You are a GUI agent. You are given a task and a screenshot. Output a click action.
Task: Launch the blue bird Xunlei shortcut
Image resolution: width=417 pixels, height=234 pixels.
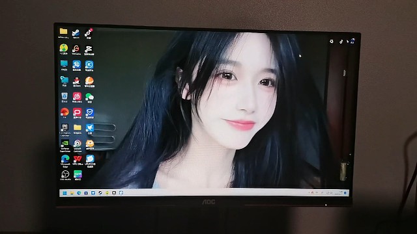pos(90,128)
